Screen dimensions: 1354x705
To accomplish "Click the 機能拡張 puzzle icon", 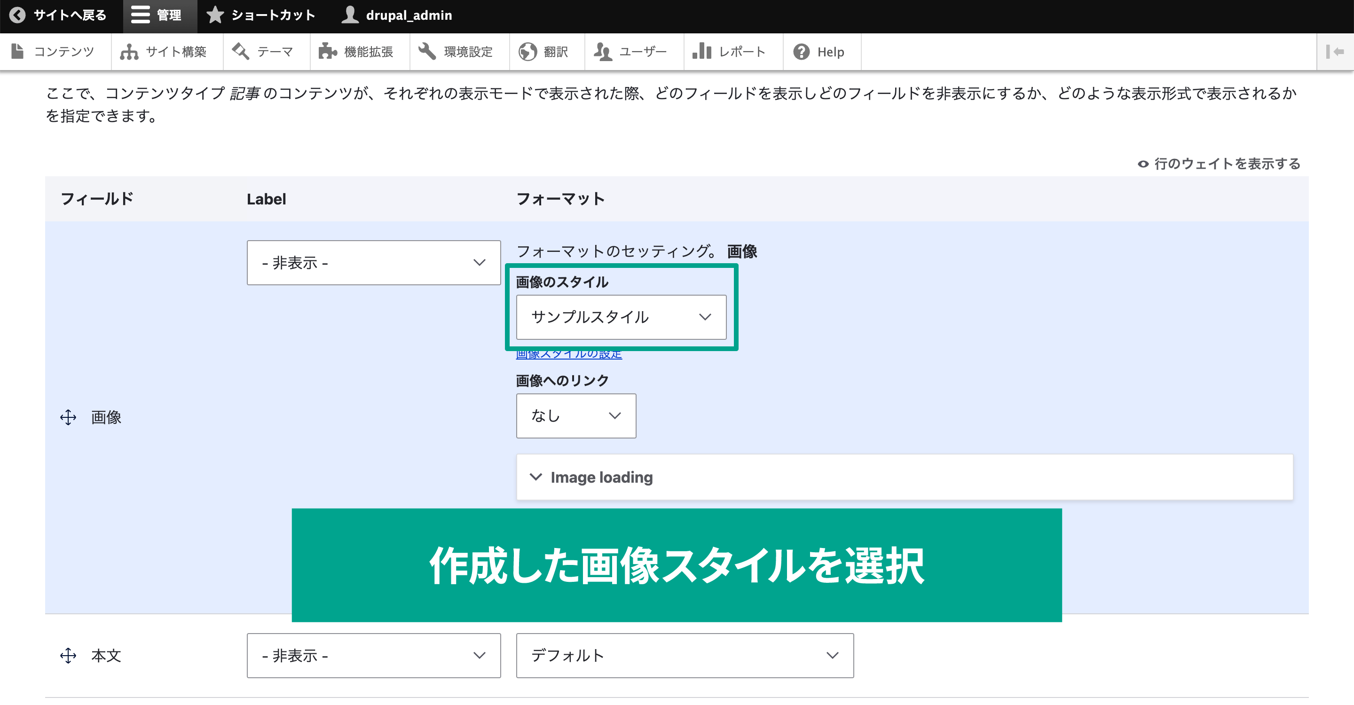I will coord(328,52).
